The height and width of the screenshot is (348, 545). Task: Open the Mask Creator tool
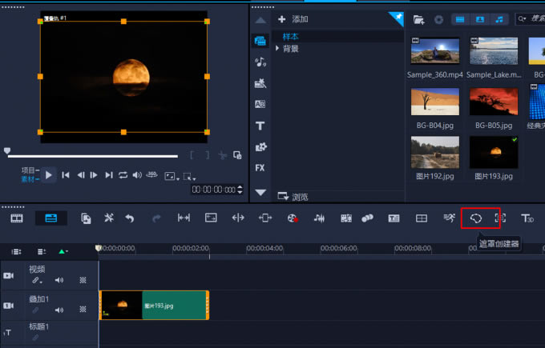[x=475, y=218]
